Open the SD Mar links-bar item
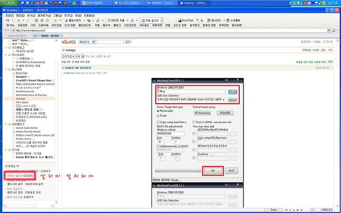This screenshot has width=341, height=213. [10, 25]
